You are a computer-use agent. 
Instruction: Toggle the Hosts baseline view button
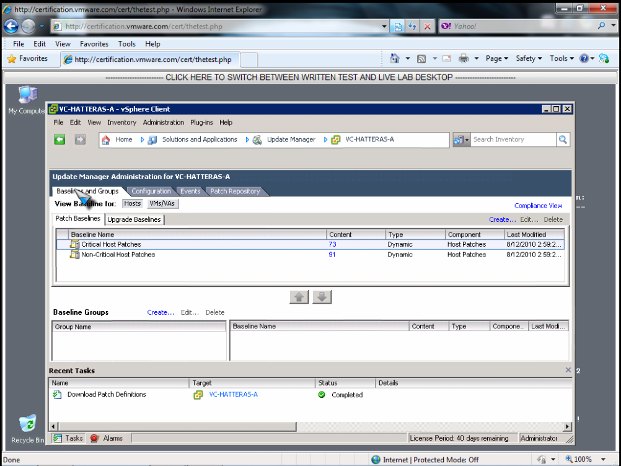(132, 203)
